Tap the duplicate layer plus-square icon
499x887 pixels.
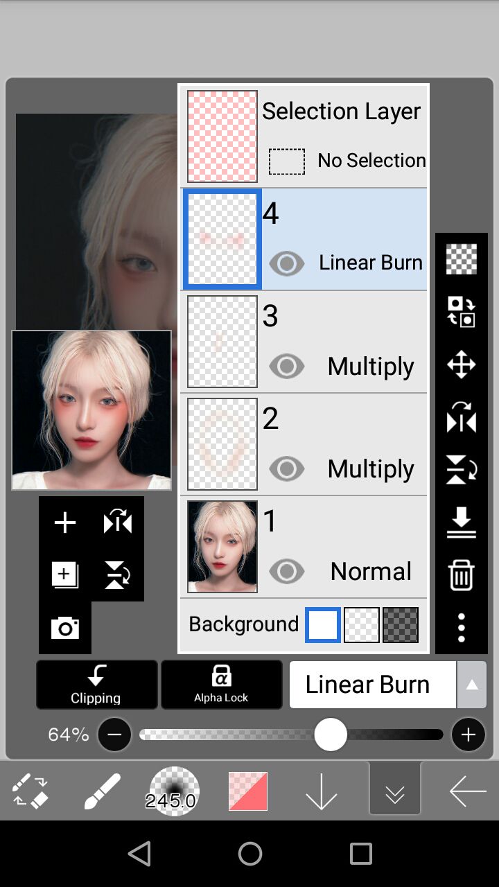coord(65,575)
